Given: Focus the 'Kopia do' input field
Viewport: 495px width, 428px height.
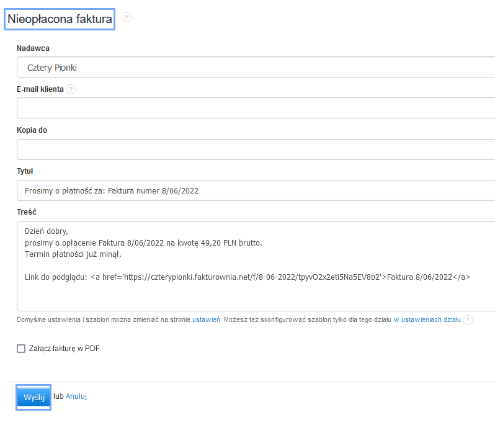Looking at the screenshot, I should point(256,149).
